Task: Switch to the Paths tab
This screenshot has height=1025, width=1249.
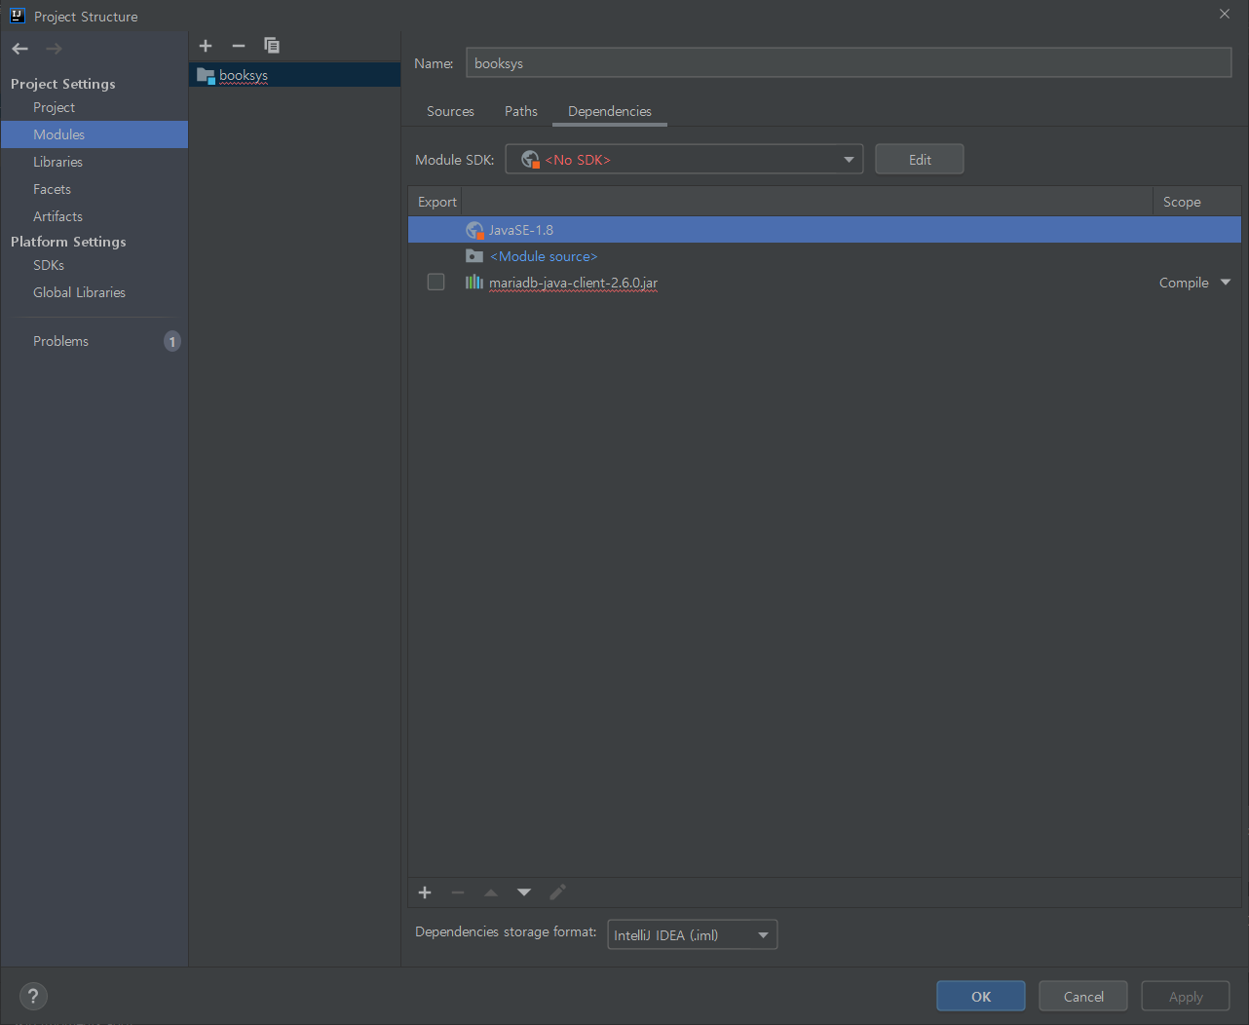Action: coord(521,111)
